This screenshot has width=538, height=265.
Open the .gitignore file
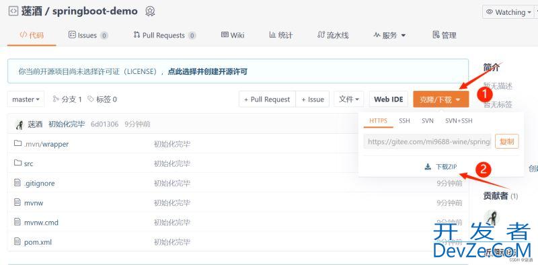40,184
